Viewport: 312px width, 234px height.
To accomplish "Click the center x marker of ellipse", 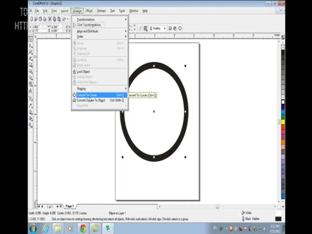I will coord(154,111).
